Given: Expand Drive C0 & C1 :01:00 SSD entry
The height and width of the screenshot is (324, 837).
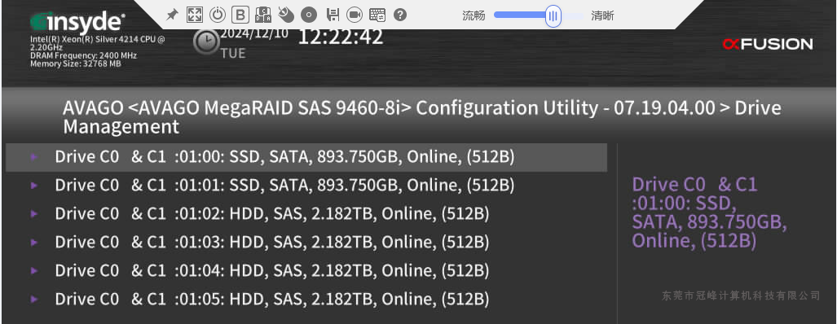Looking at the screenshot, I should [306, 157].
